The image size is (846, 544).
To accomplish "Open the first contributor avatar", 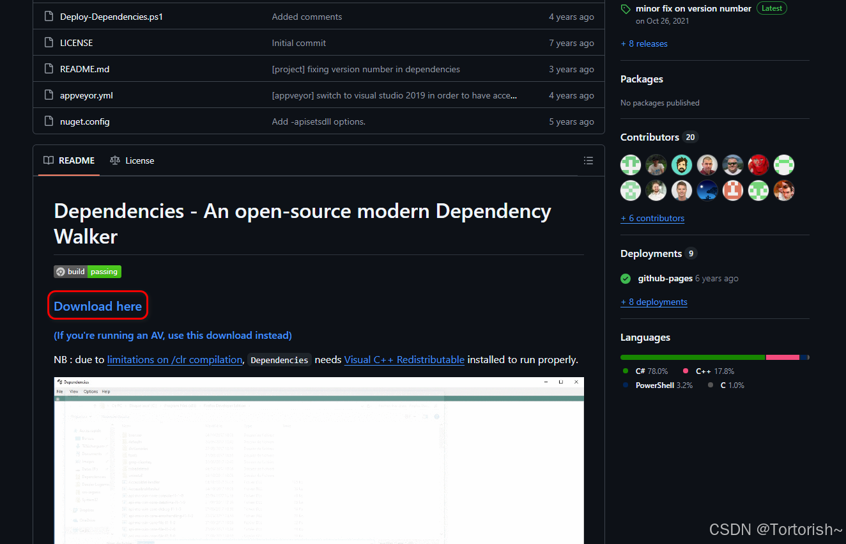I will 631,164.
